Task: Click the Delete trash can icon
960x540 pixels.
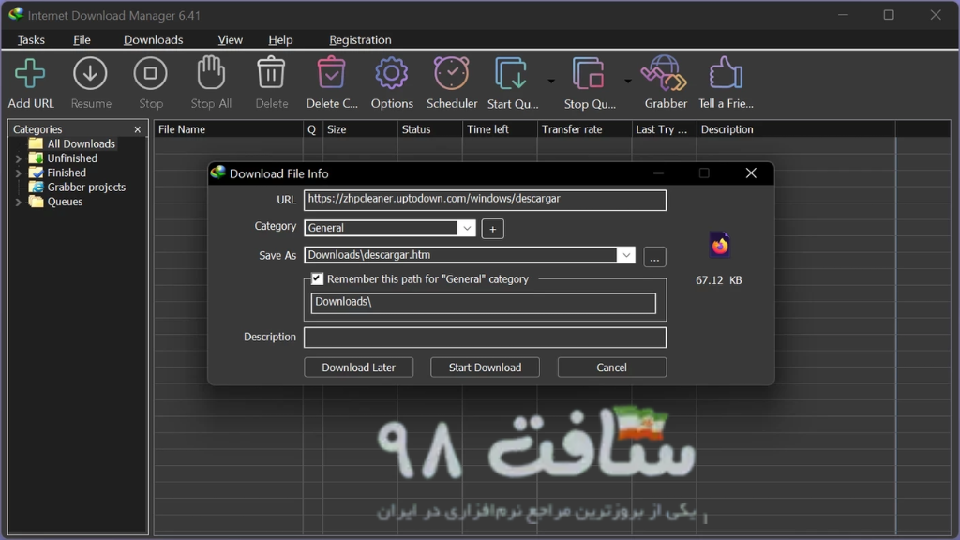Action: pos(271,73)
